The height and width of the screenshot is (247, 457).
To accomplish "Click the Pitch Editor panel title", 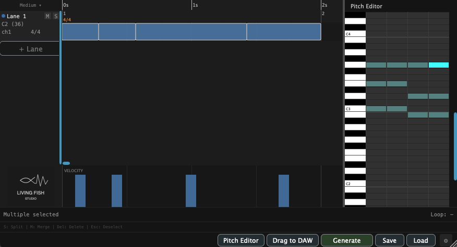I will (366, 6).
